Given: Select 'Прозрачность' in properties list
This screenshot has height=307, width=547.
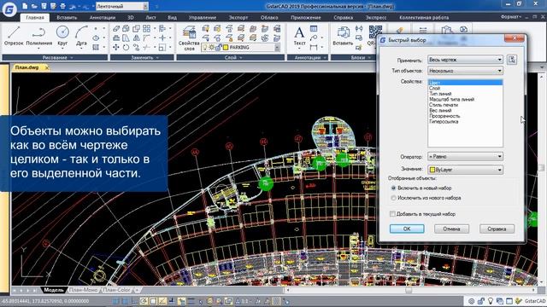Looking at the screenshot, I should point(444,116).
